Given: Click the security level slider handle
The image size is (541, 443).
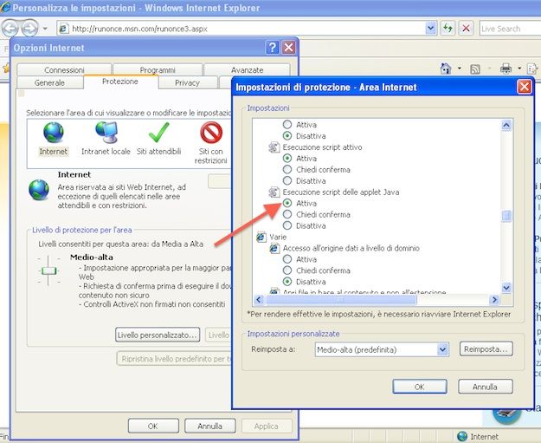Looking at the screenshot, I should click(x=48, y=271).
